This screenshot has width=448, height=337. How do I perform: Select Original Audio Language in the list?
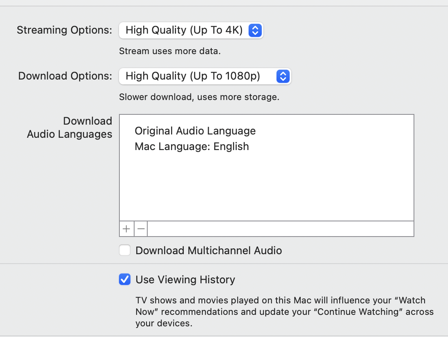(195, 131)
